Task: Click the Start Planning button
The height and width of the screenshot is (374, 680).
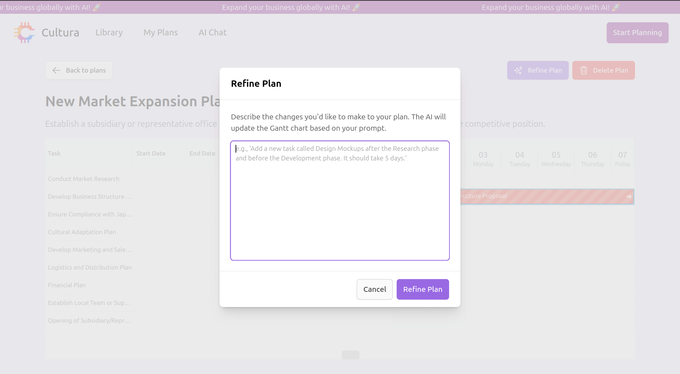Action: point(637,33)
